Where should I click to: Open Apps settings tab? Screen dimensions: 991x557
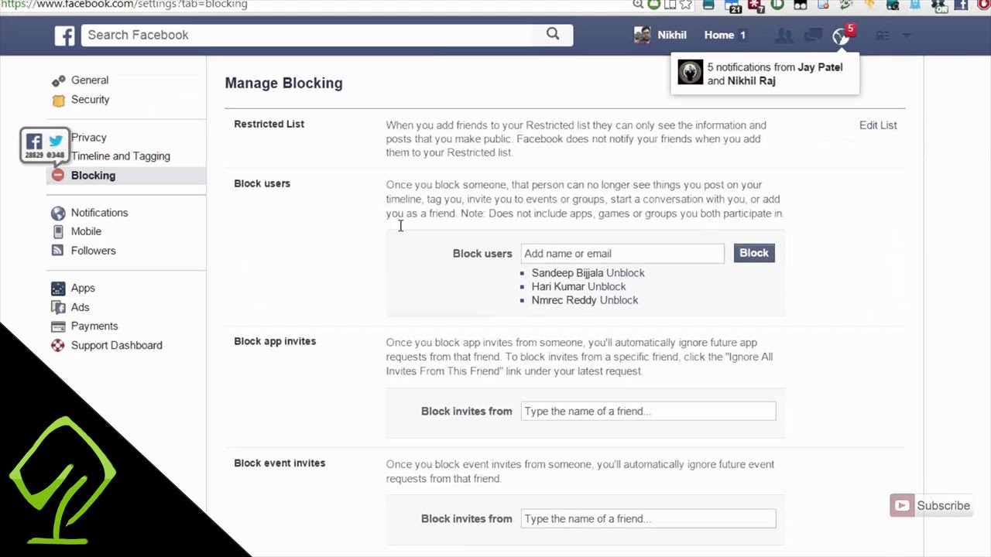pos(83,289)
